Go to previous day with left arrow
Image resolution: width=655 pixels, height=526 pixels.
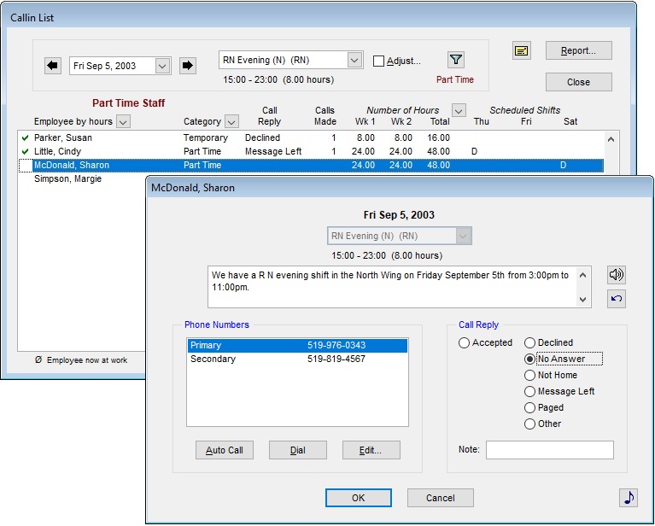(53, 66)
